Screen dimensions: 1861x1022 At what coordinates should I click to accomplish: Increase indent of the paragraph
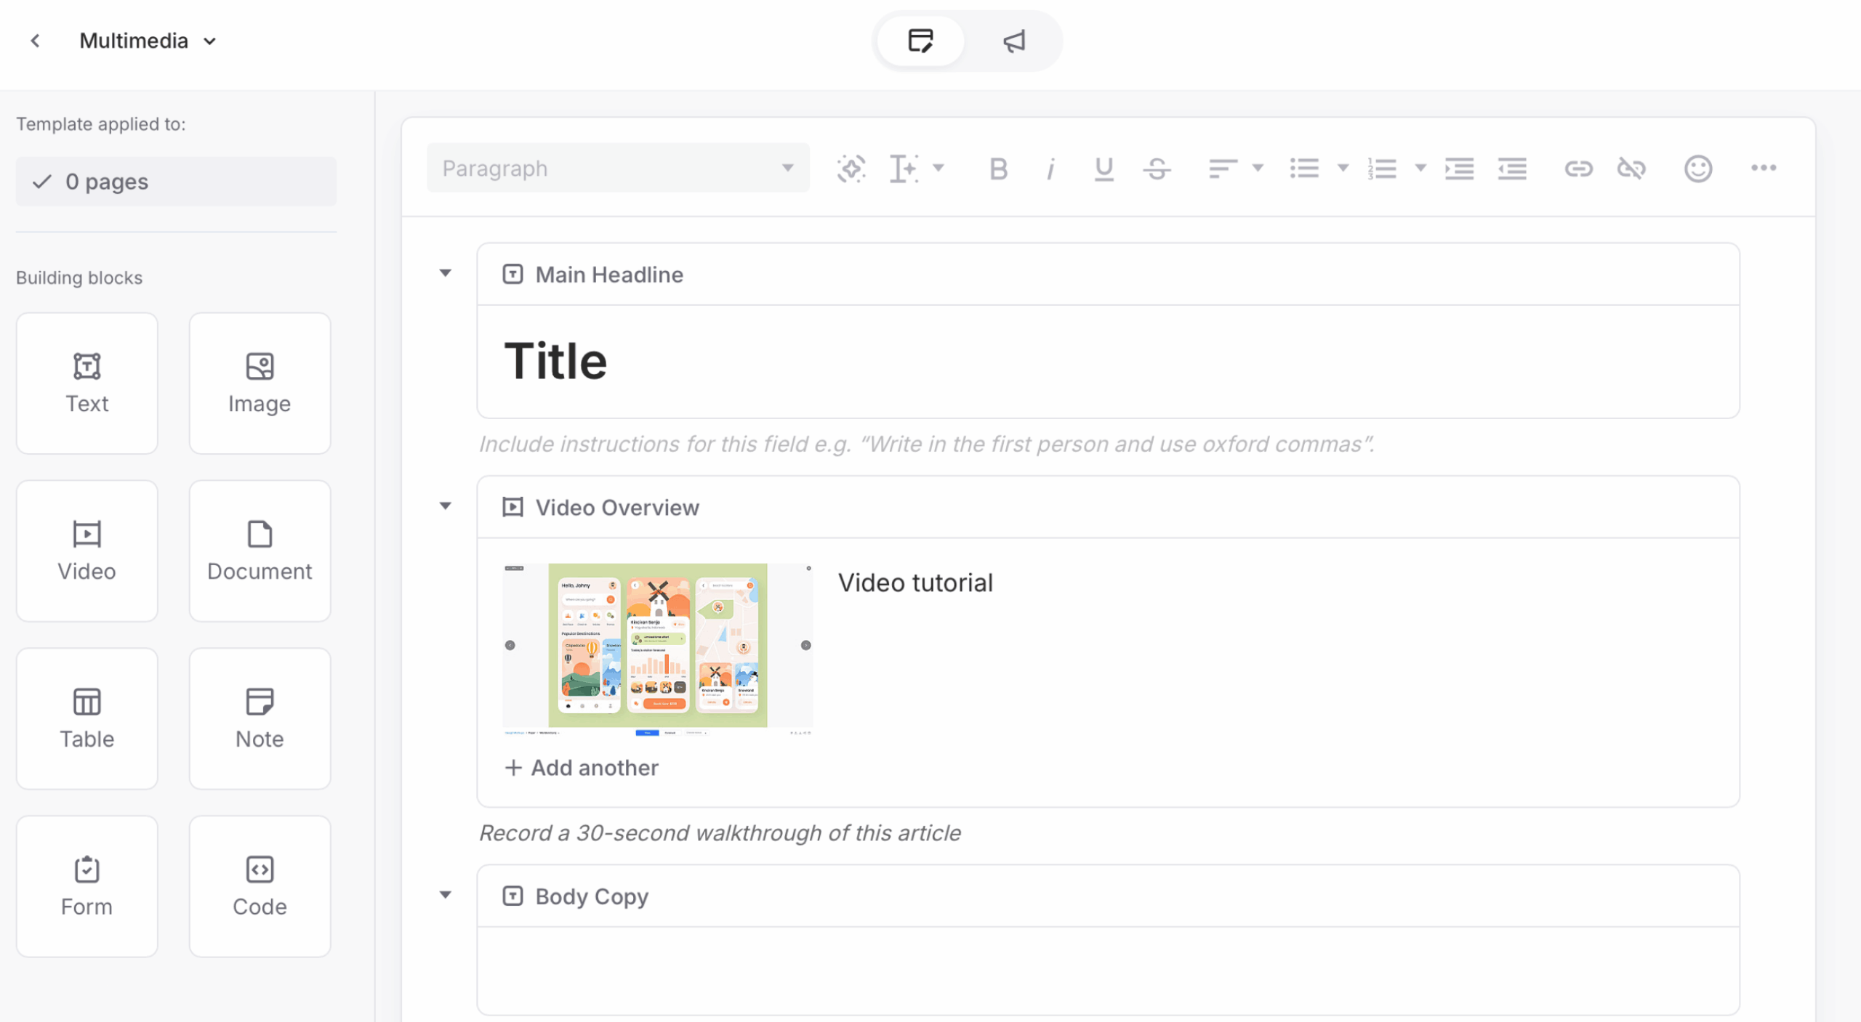click(x=1459, y=169)
